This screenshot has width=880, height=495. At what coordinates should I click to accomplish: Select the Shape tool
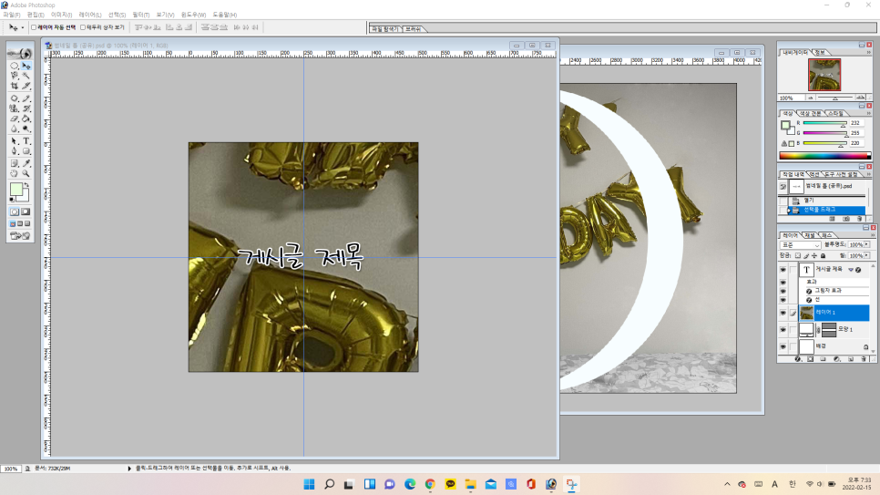point(26,151)
